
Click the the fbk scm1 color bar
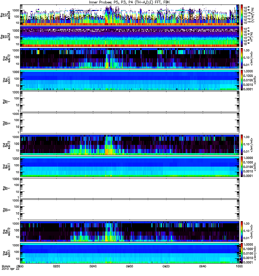242,253
